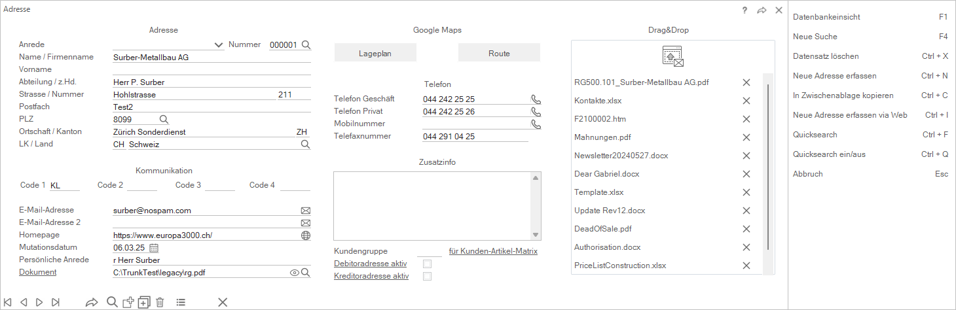Enable the Debitoradresse aktiv checkbox
Screen dimensions: 956x310
click(x=427, y=264)
